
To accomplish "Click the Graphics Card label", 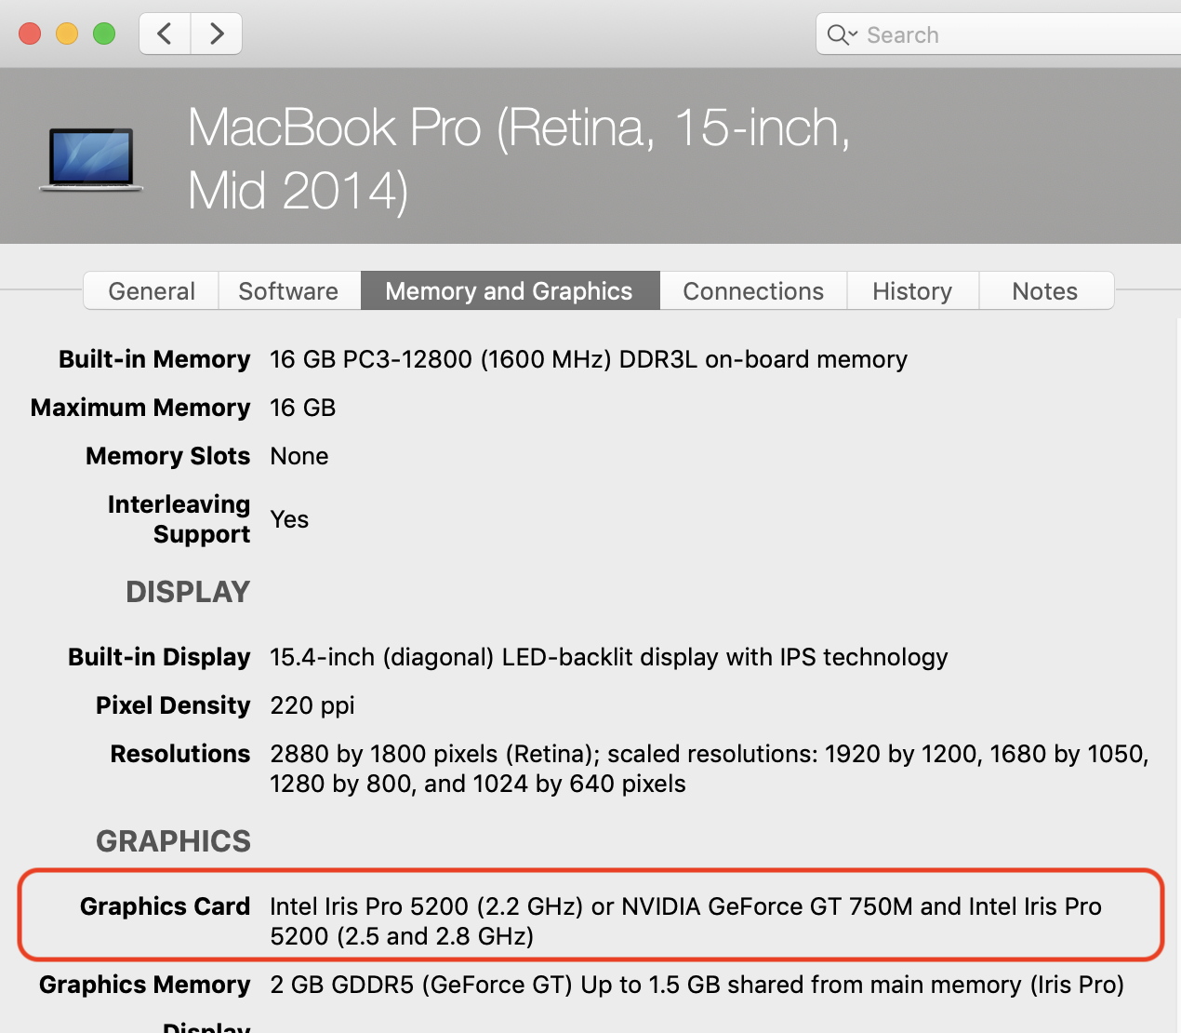I will [166, 906].
